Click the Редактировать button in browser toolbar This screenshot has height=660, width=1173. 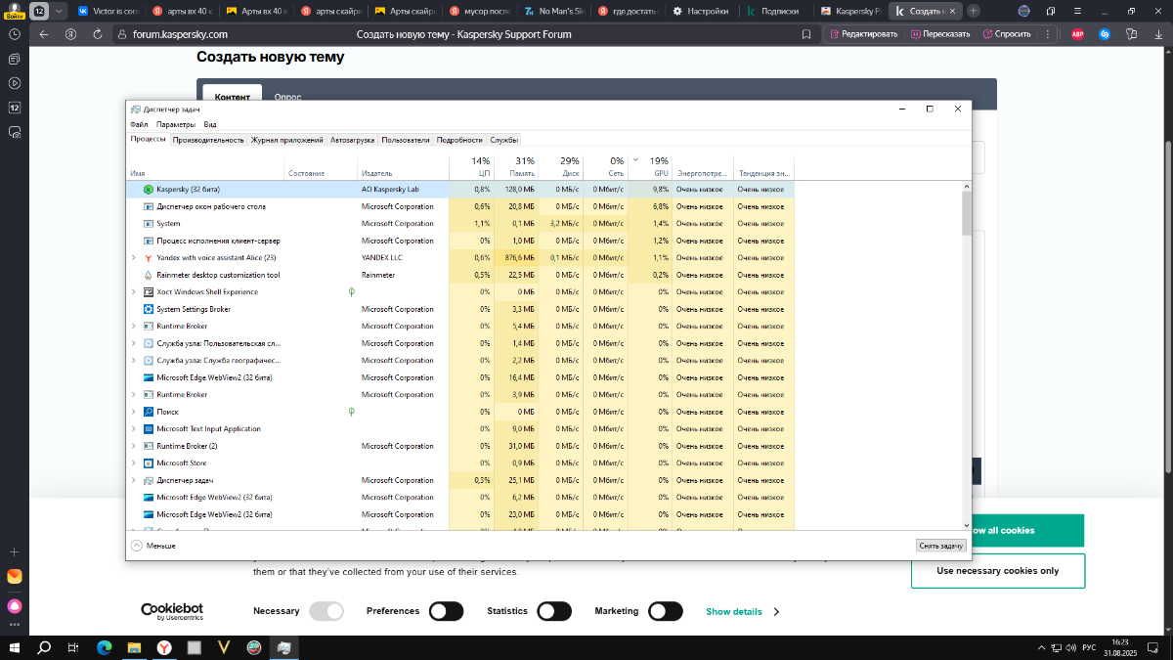(863, 34)
